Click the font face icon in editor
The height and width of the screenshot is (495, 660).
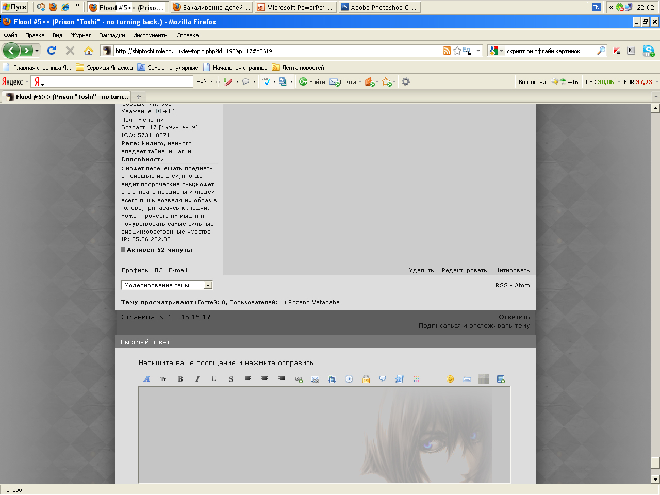pyautogui.click(x=146, y=379)
